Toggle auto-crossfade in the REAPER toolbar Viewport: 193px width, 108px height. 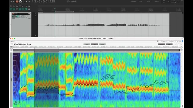(x=11, y=9)
